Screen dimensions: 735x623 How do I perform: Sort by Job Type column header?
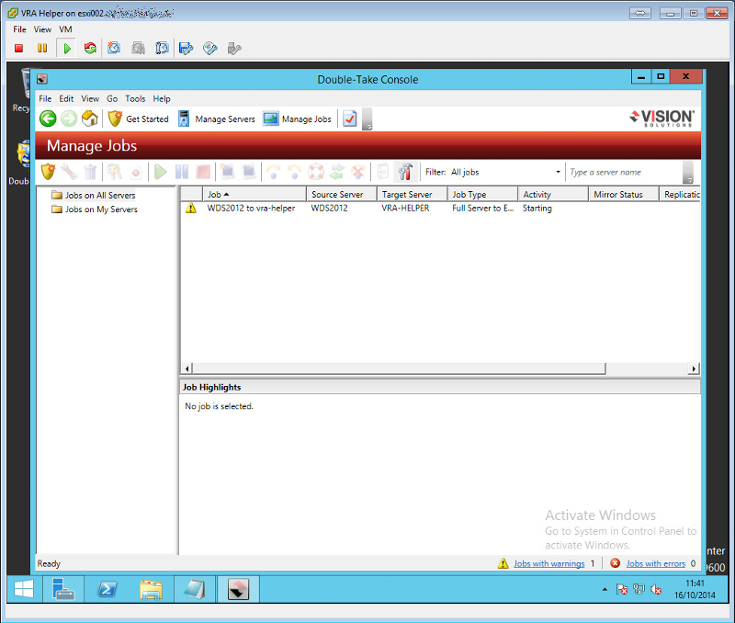click(482, 194)
